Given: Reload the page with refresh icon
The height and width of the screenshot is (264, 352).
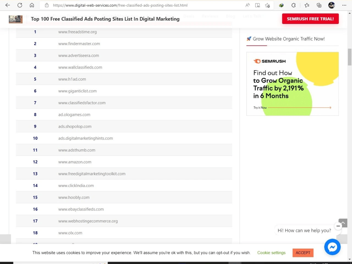Looking at the screenshot, I should (x=20, y=5).
